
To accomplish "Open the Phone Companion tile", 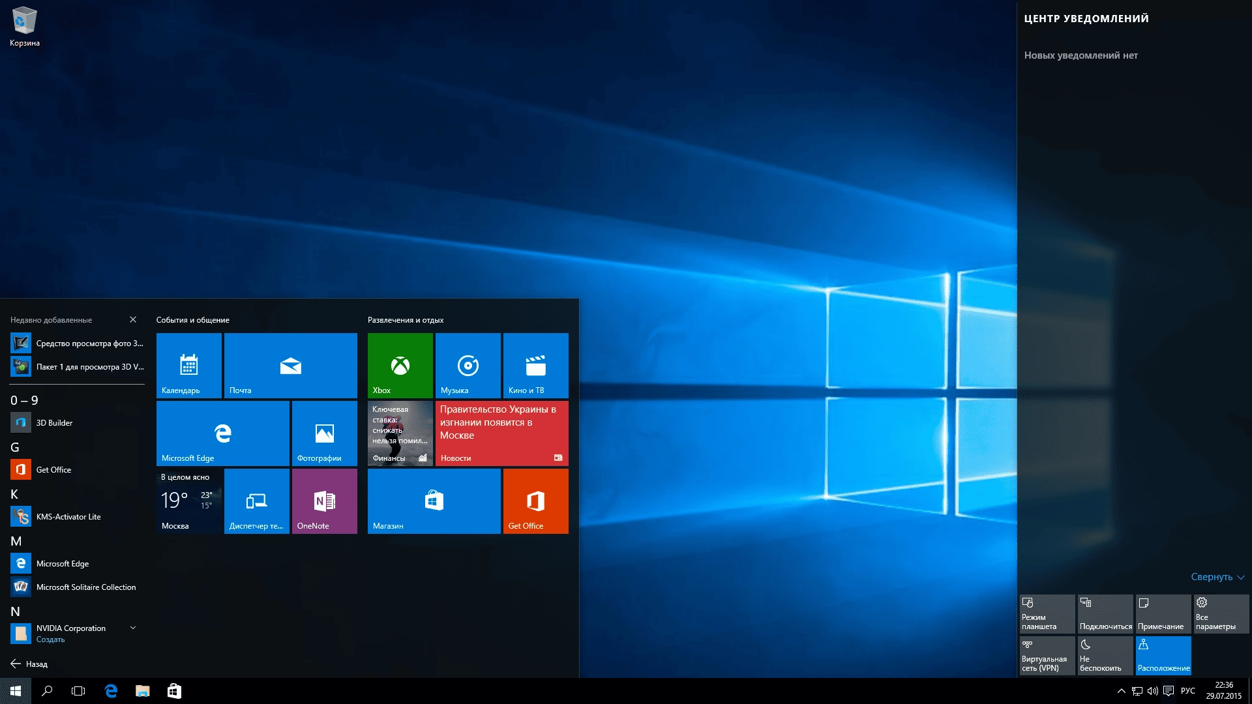I will (x=257, y=501).
